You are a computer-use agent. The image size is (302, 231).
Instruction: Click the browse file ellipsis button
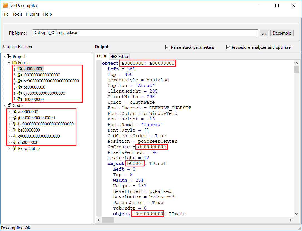[264, 33]
